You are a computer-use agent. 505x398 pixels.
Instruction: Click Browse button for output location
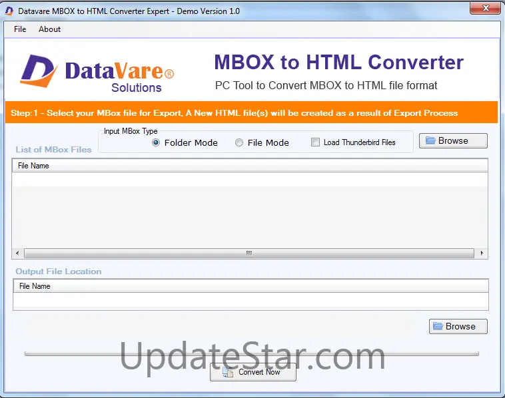tap(458, 326)
